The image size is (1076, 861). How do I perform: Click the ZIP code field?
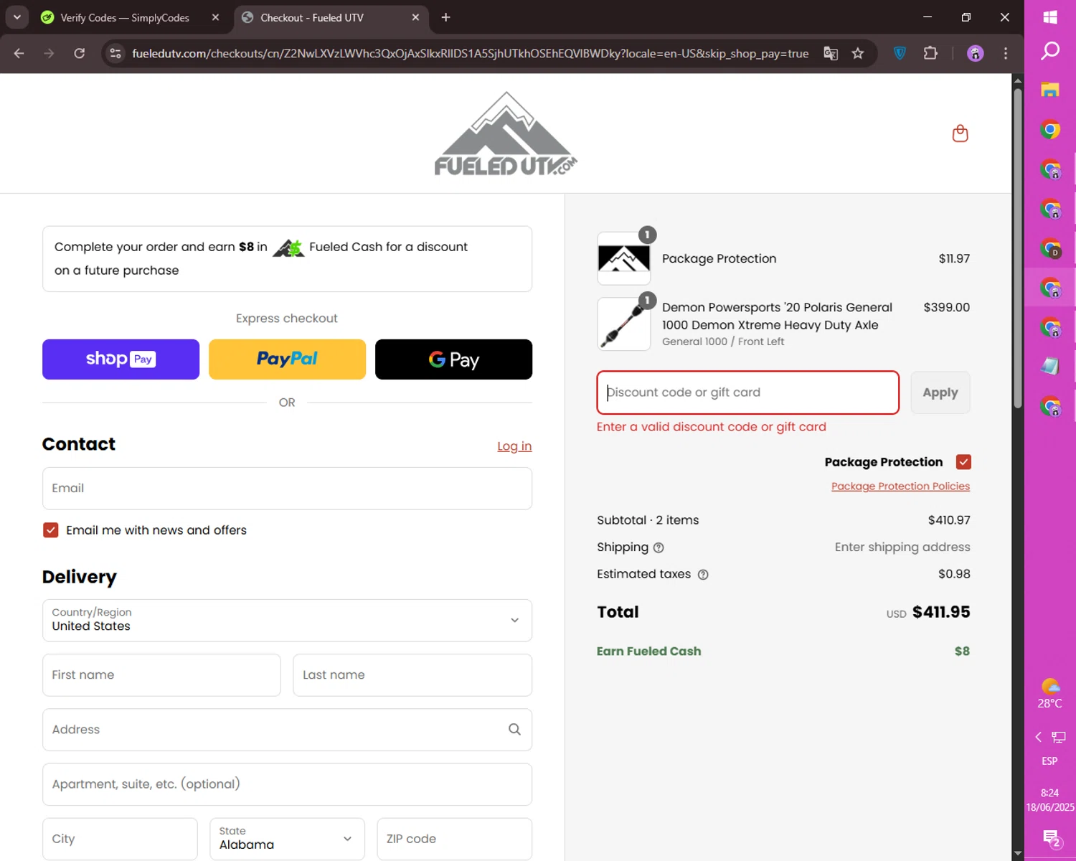(x=454, y=839)
